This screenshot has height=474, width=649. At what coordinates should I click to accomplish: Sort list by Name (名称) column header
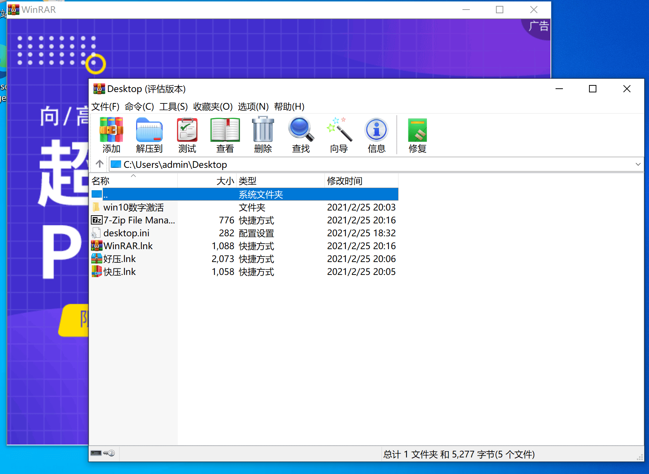click(x=100, y=181)
